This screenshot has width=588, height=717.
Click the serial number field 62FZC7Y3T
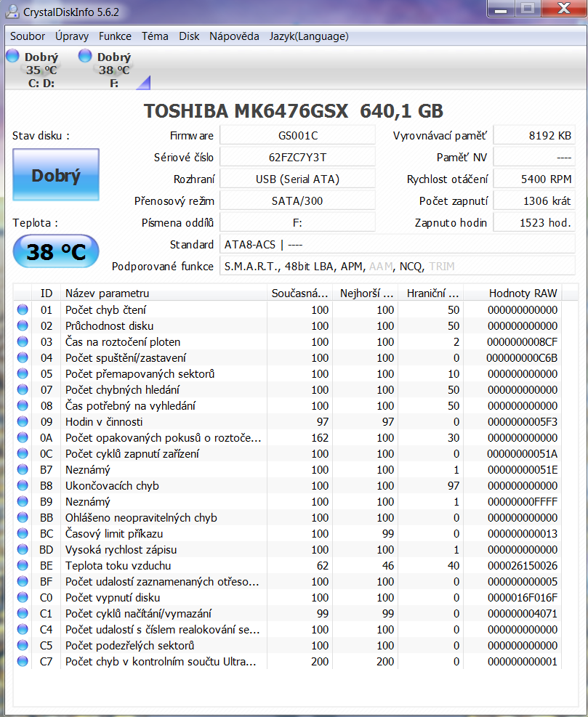pos(298,158)
